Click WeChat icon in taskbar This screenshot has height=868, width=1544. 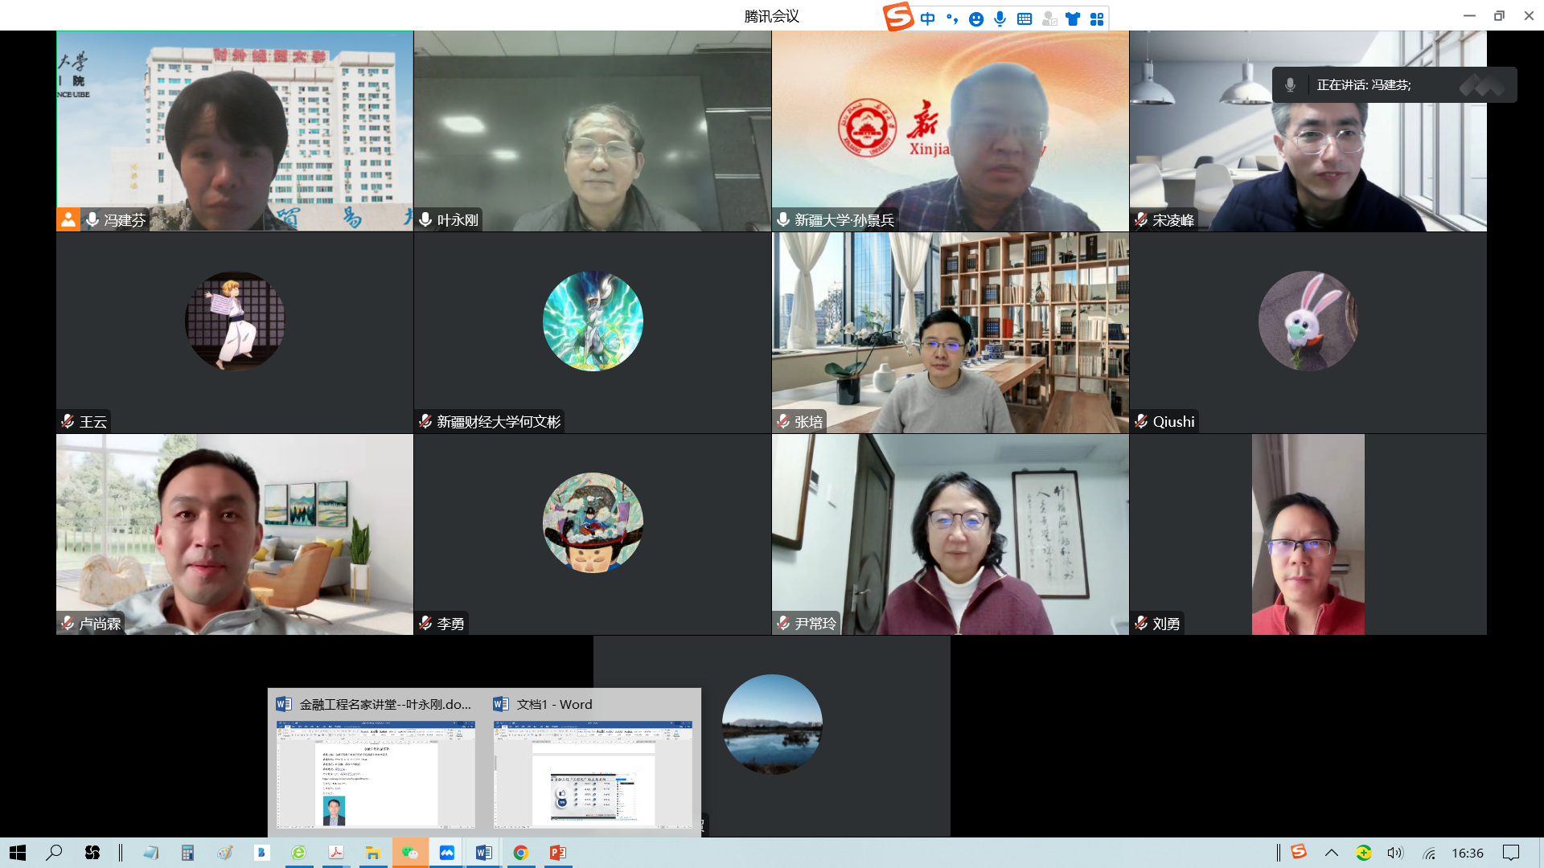click(x=410, y=853)
